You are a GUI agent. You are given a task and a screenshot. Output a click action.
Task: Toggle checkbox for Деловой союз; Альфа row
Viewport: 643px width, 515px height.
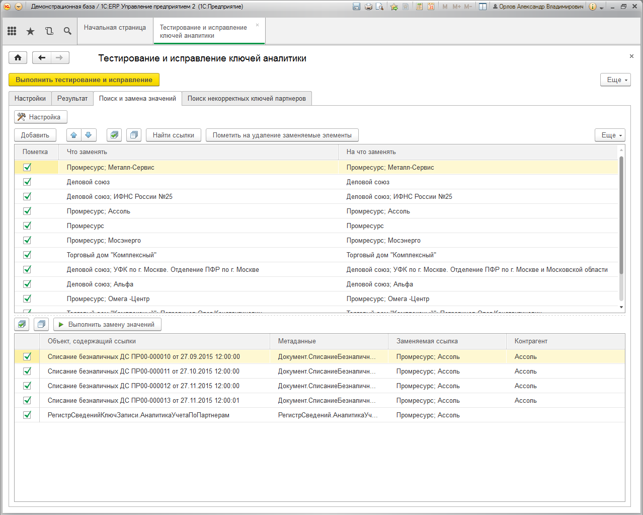(27, 284)
